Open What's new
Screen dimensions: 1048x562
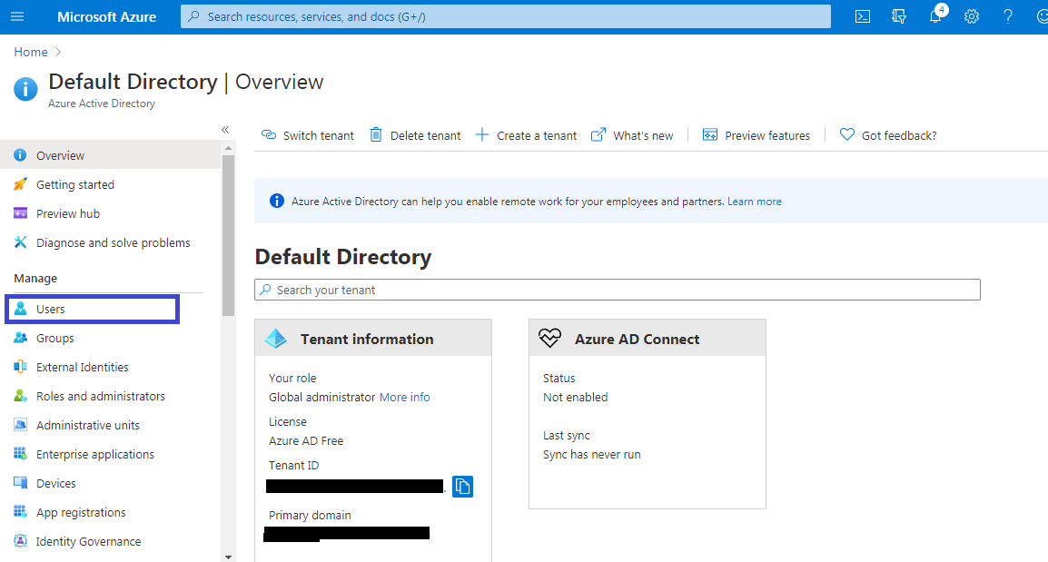coord(632,135)
